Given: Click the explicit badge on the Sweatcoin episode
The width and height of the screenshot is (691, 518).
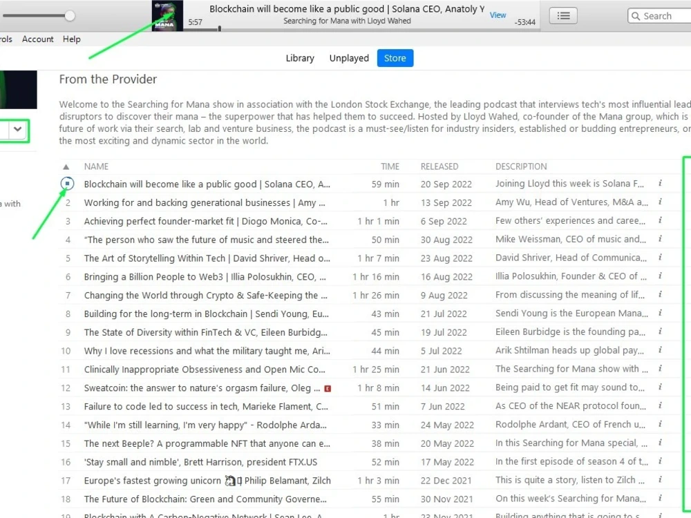Looking at the screenshot, I should (x=328, y=388).
